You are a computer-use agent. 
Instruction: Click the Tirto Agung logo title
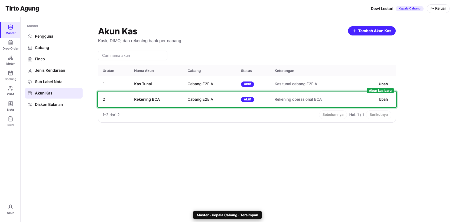(22, 9)
